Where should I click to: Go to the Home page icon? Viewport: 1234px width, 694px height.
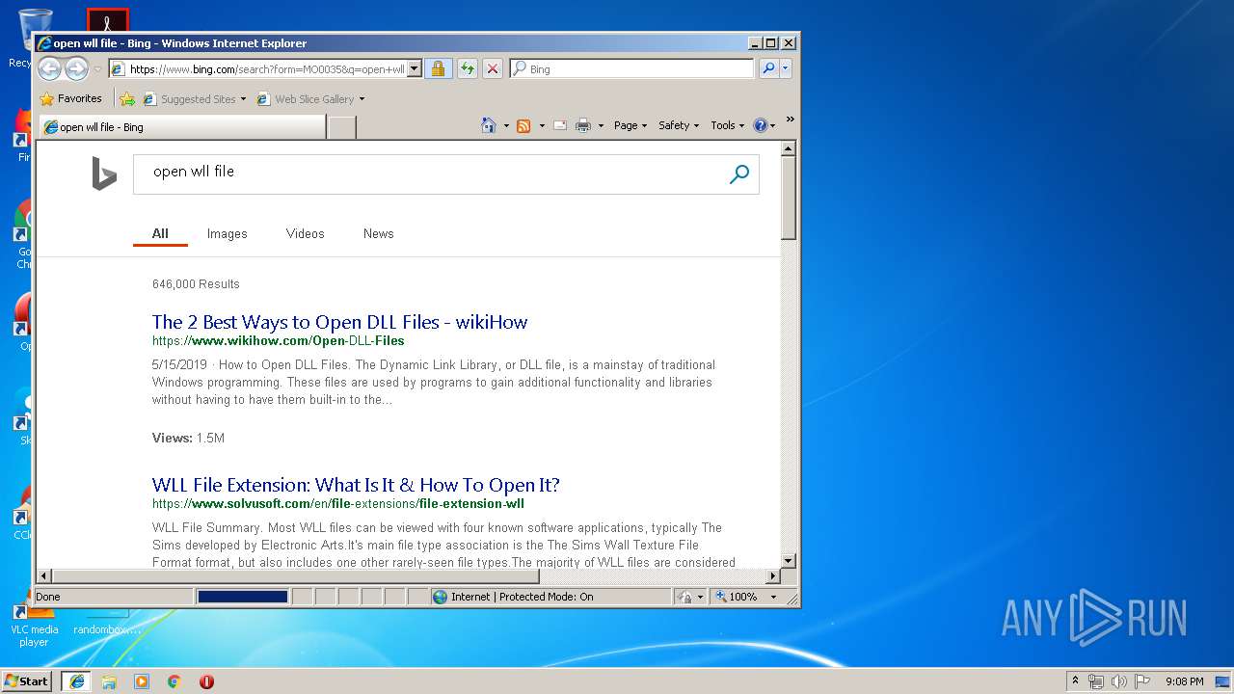[x=489, y=125]
